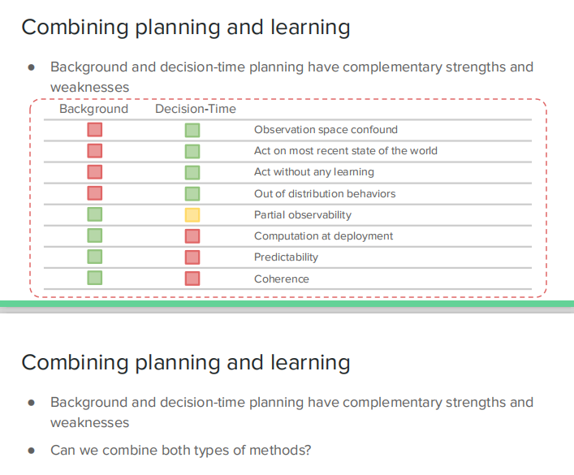This screenshot has width=574, height=475.
Task: Click the "Predictability" row label
Action: pos(286,257)
